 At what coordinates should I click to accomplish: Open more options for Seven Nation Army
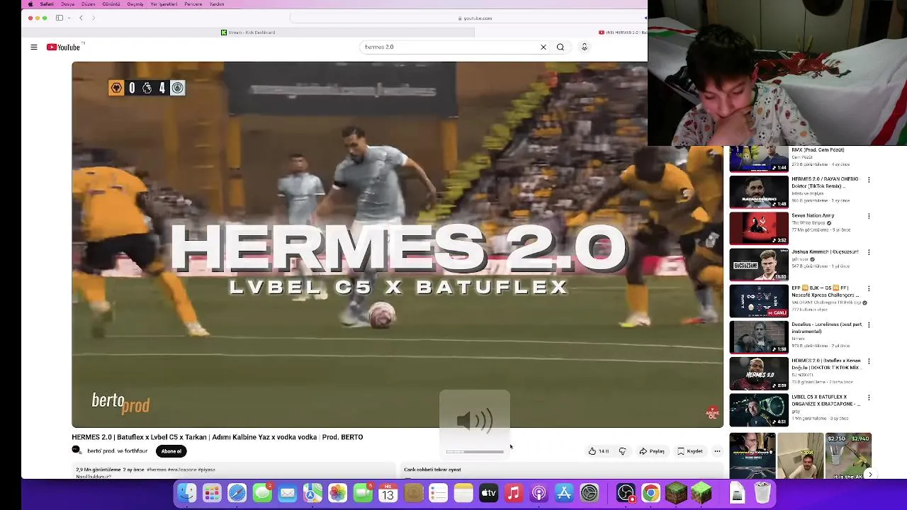[869, 216]
